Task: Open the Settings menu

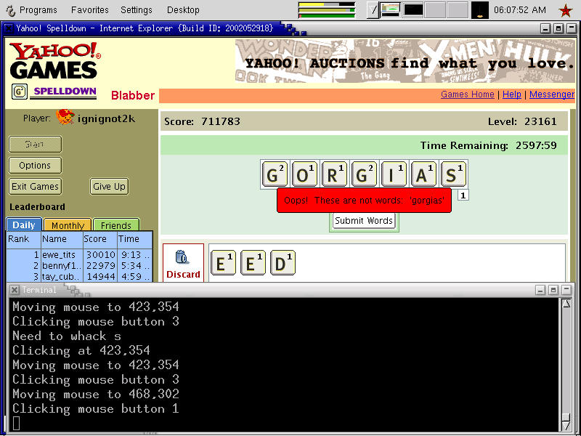Action: click(x=137, y=10)
